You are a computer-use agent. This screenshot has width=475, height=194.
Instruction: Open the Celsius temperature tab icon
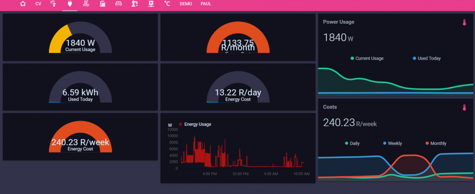(x=167, y=4)
